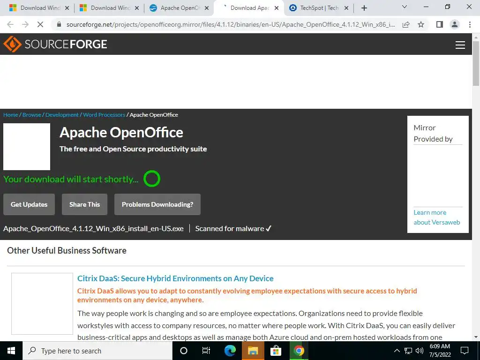This screenshot has height=360, width=480.
Task: Click the taskbar search box
Action: coord(97,351)
